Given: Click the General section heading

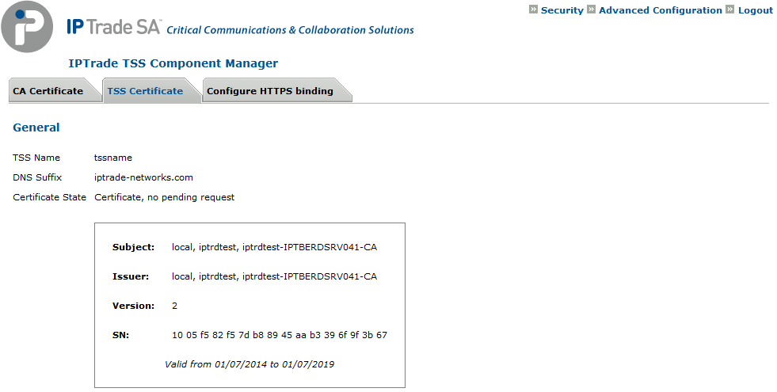Looking at the screenshot, I should point(36,127).
